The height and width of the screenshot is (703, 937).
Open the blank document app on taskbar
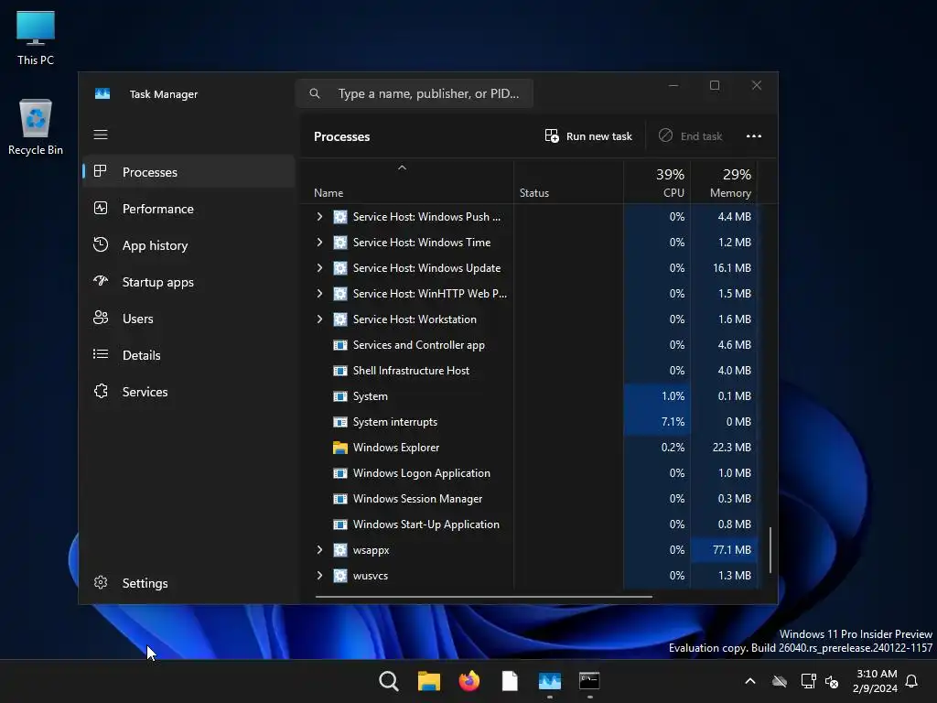point(509,681)
